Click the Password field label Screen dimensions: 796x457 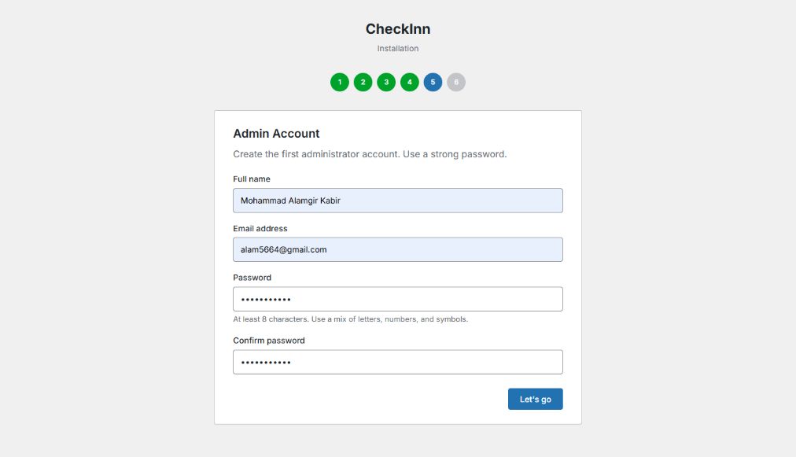(x=252, y=278)
